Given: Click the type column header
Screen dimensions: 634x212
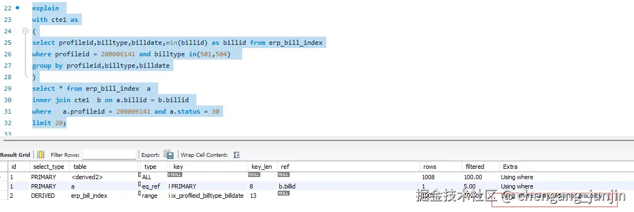Looking at the screenshot, I should click(x=150, y=167).
